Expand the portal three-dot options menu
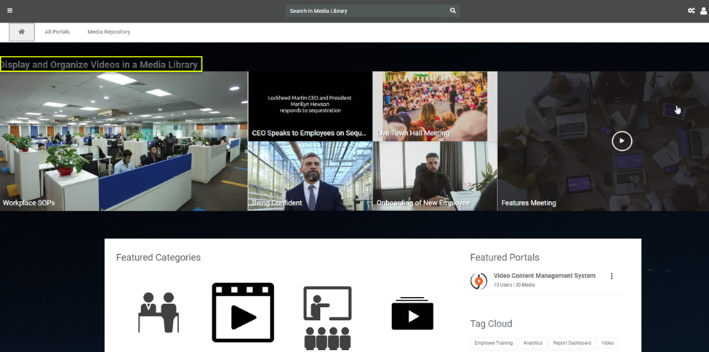This screenshot has height=352, width=709. (x=612, y=277)
